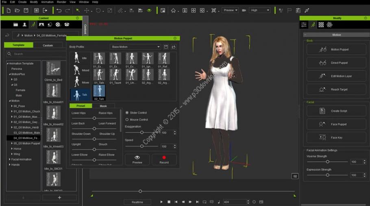Screen dimensions: 370x206
Task: Open the Face Puppet tool
Action: (337, 124)
